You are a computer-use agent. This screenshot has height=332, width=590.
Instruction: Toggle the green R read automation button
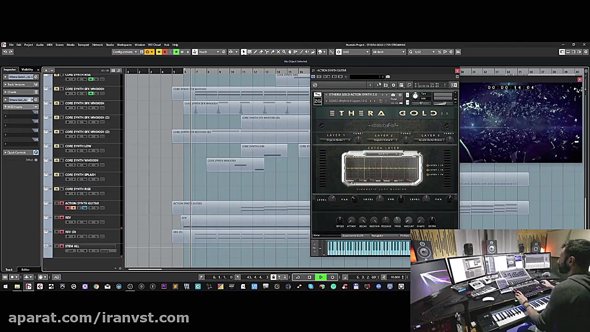point(176,52)
